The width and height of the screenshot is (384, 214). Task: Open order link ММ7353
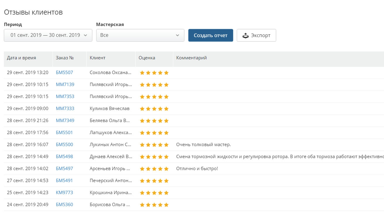(x=65, y=96)
